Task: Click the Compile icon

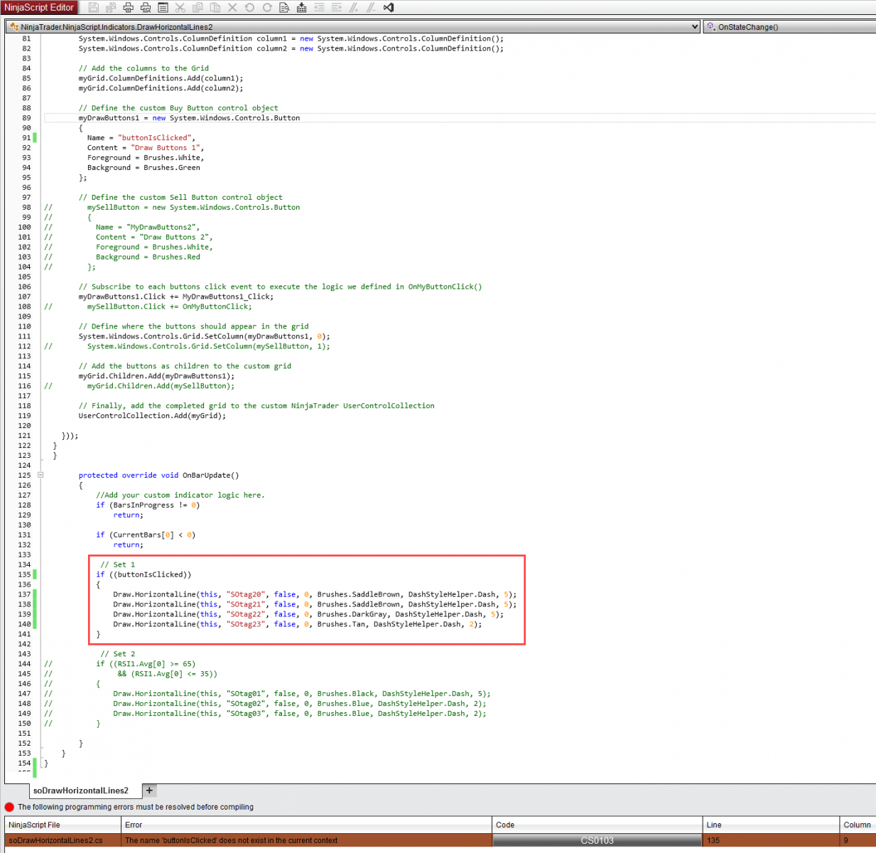Action: point(302,8)
